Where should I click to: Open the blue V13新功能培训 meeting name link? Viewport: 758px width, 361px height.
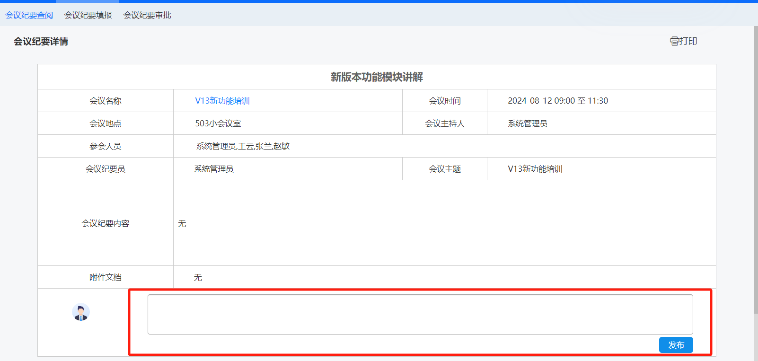click(222, 101)
